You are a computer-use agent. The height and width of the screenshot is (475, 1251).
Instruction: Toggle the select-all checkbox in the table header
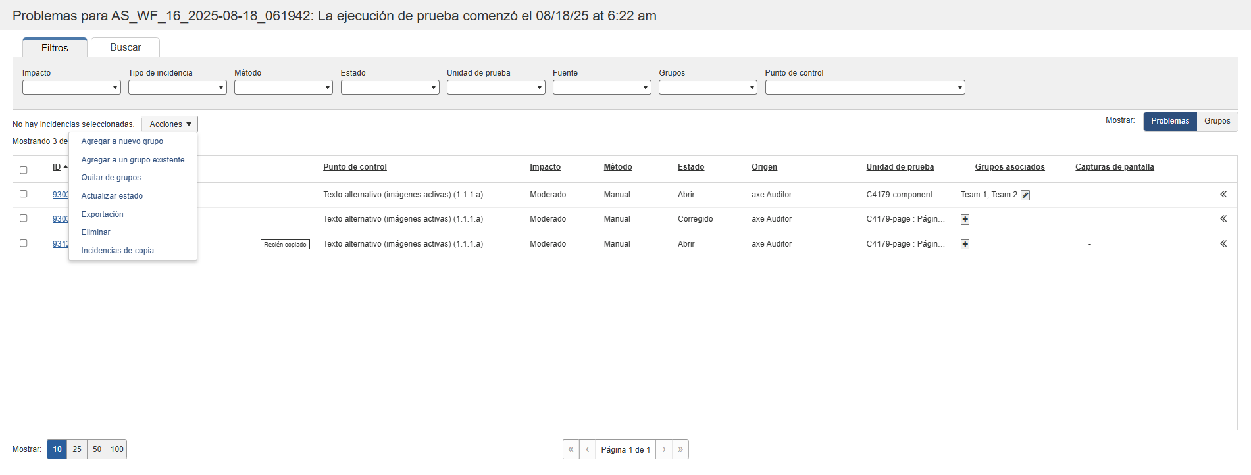(24, 170)
